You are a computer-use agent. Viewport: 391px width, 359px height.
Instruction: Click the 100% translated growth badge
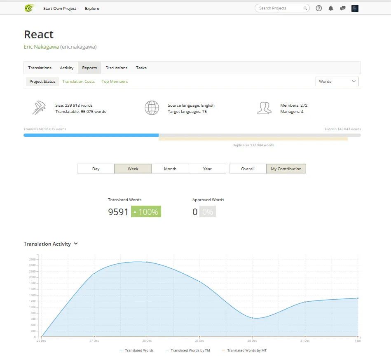click(x=146, y=211)
